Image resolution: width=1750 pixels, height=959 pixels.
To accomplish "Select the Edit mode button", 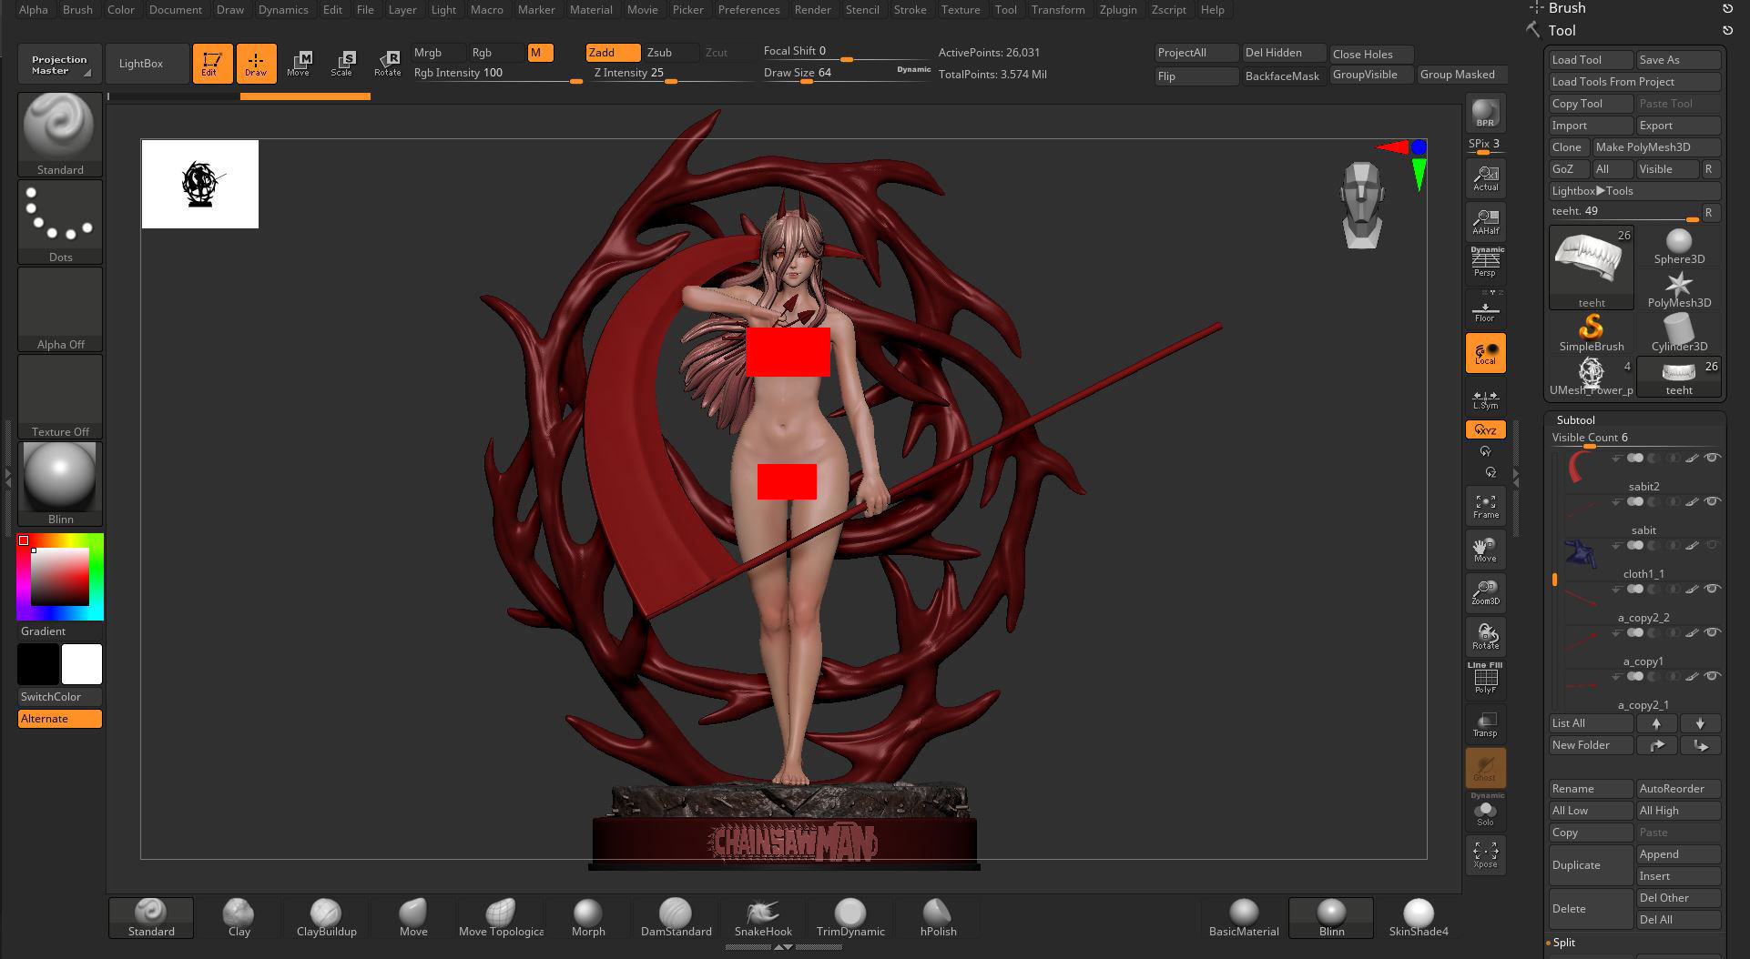I will pos(212,64).
